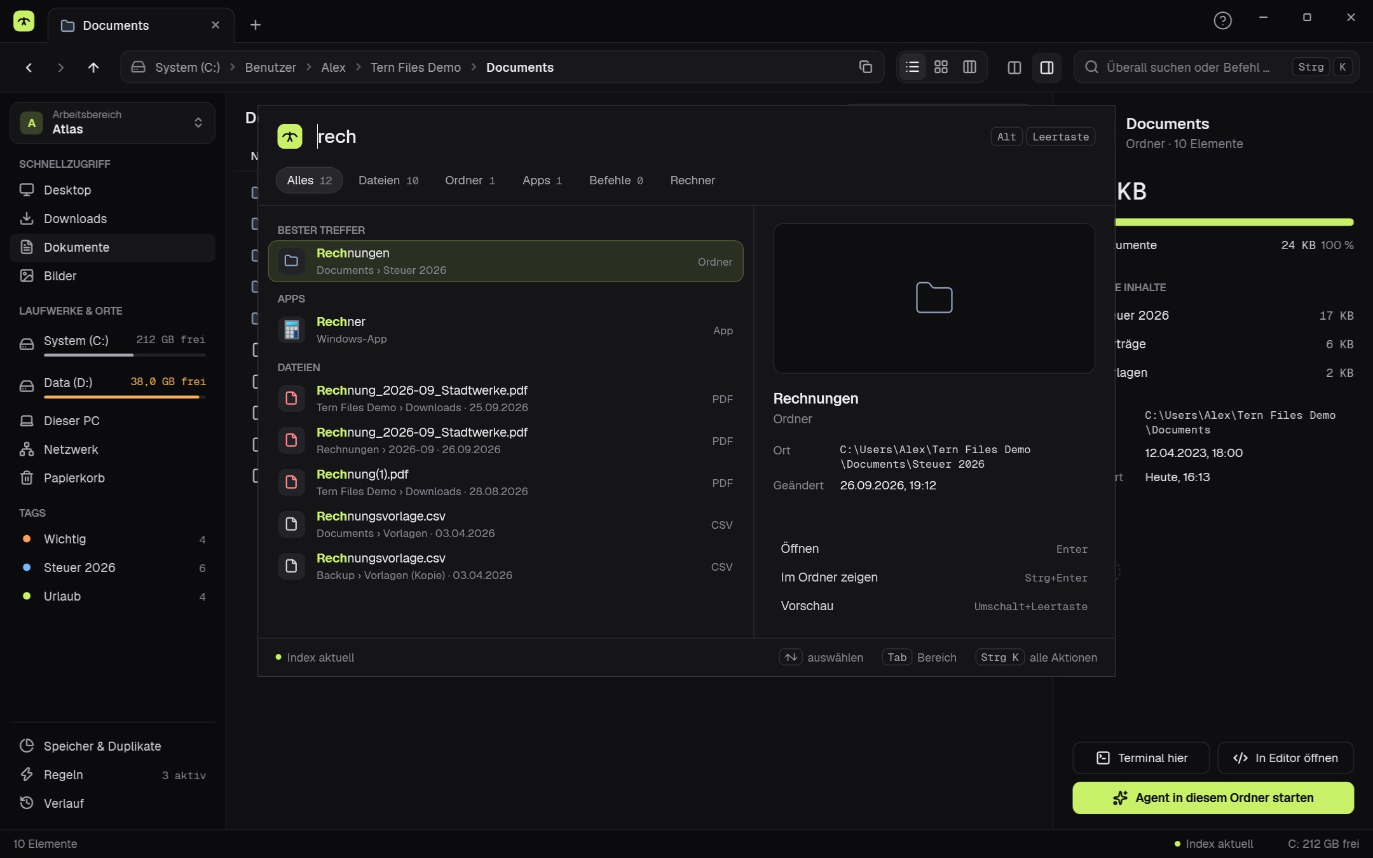Filter by the Wichtig tag

coord(113,539)
